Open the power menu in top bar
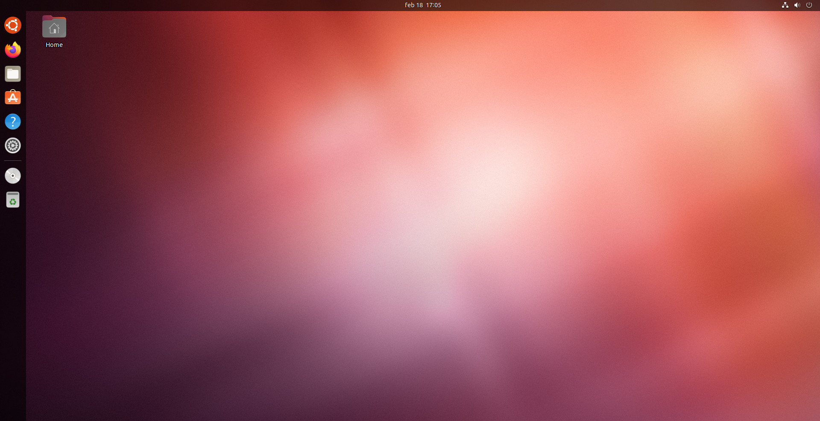This screenshot has height=421, width=820. (809, 5)
